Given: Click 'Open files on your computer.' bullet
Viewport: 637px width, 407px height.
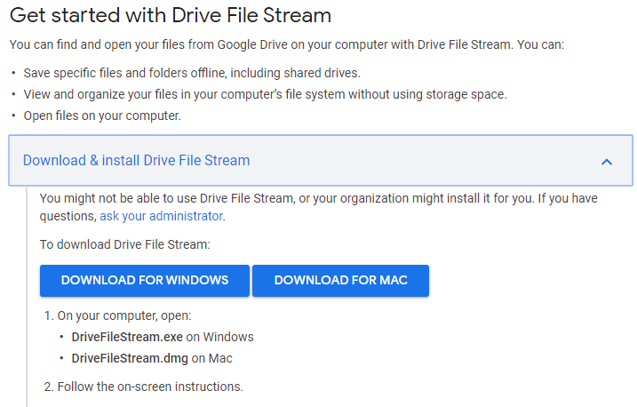Looking at the screenshot, I should pos(102,116).
